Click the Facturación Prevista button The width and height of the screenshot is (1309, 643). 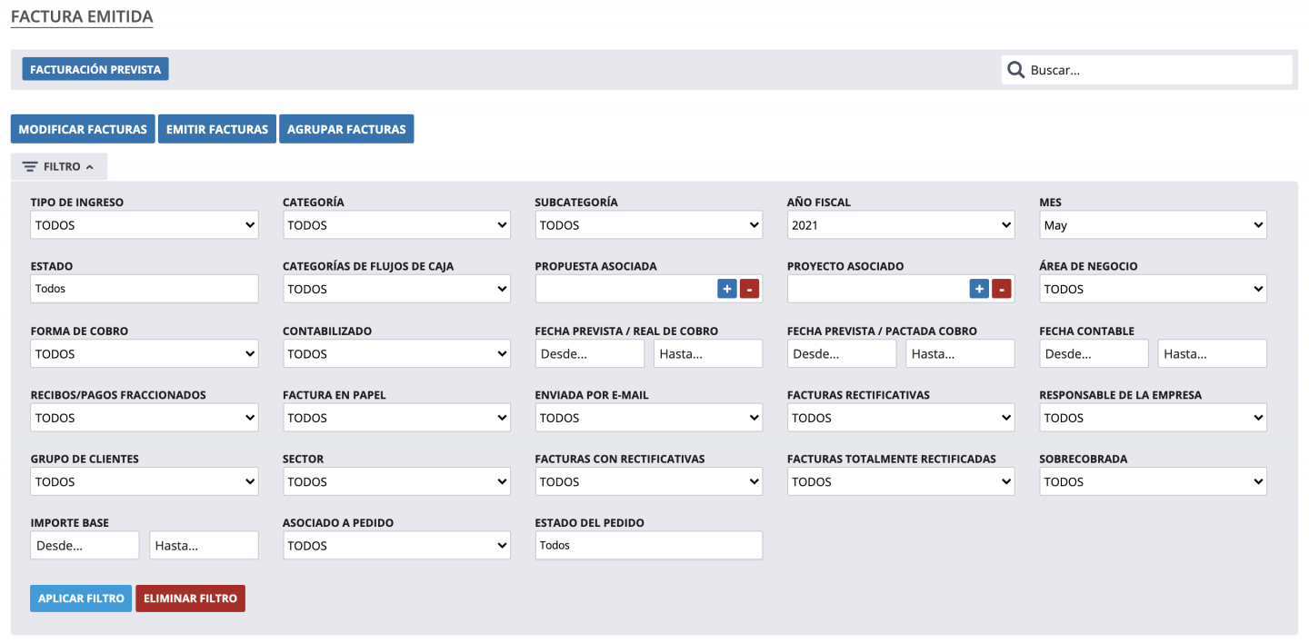95,70
